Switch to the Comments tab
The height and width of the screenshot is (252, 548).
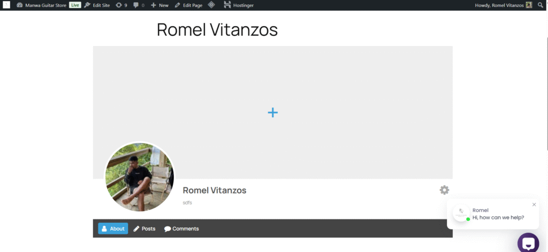(x=181, y=228)
